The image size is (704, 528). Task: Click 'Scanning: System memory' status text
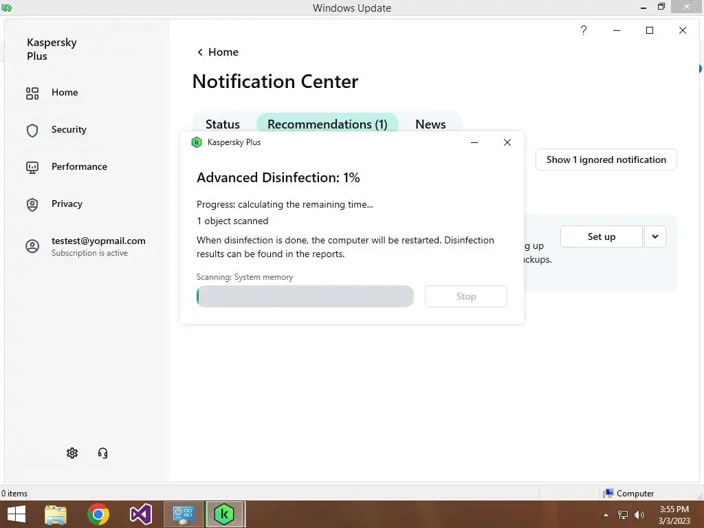pos(245,277)
